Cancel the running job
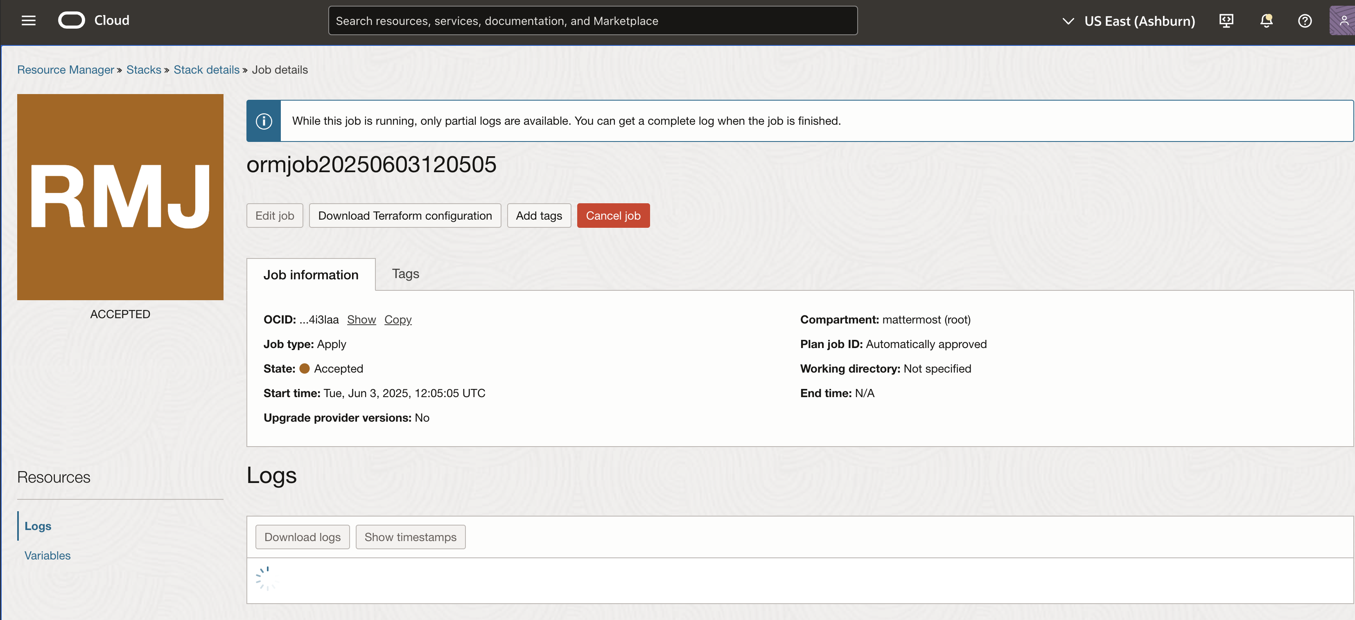Image resolution: width=1355 pixels, height=620 pixels. 613,216
